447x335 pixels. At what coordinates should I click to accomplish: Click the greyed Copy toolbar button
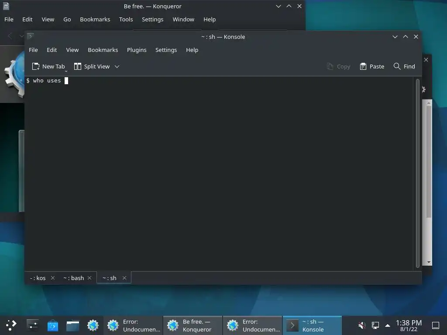pyautogui.click(x=338, y=67)
